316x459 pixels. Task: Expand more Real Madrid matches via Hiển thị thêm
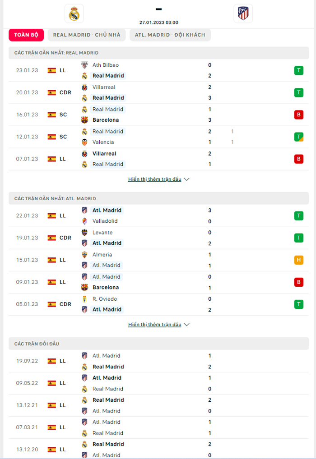(154, 179)
